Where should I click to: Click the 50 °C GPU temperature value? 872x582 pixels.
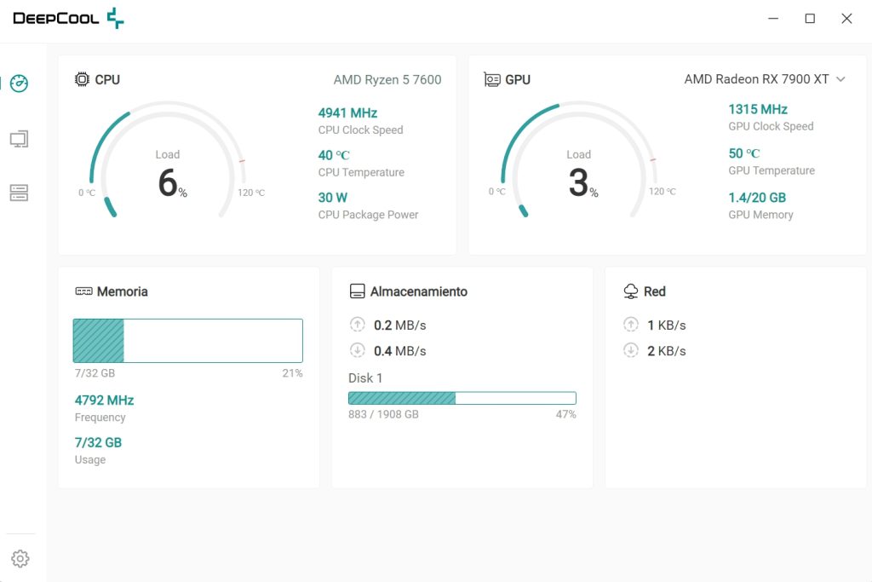click(744, 153)
